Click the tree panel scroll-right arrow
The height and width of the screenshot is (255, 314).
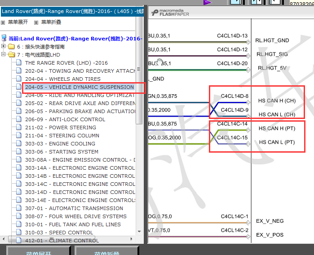click(x=131, y=239)
